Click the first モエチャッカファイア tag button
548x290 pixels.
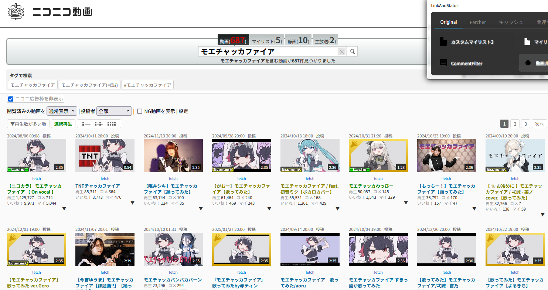(33, 85)
